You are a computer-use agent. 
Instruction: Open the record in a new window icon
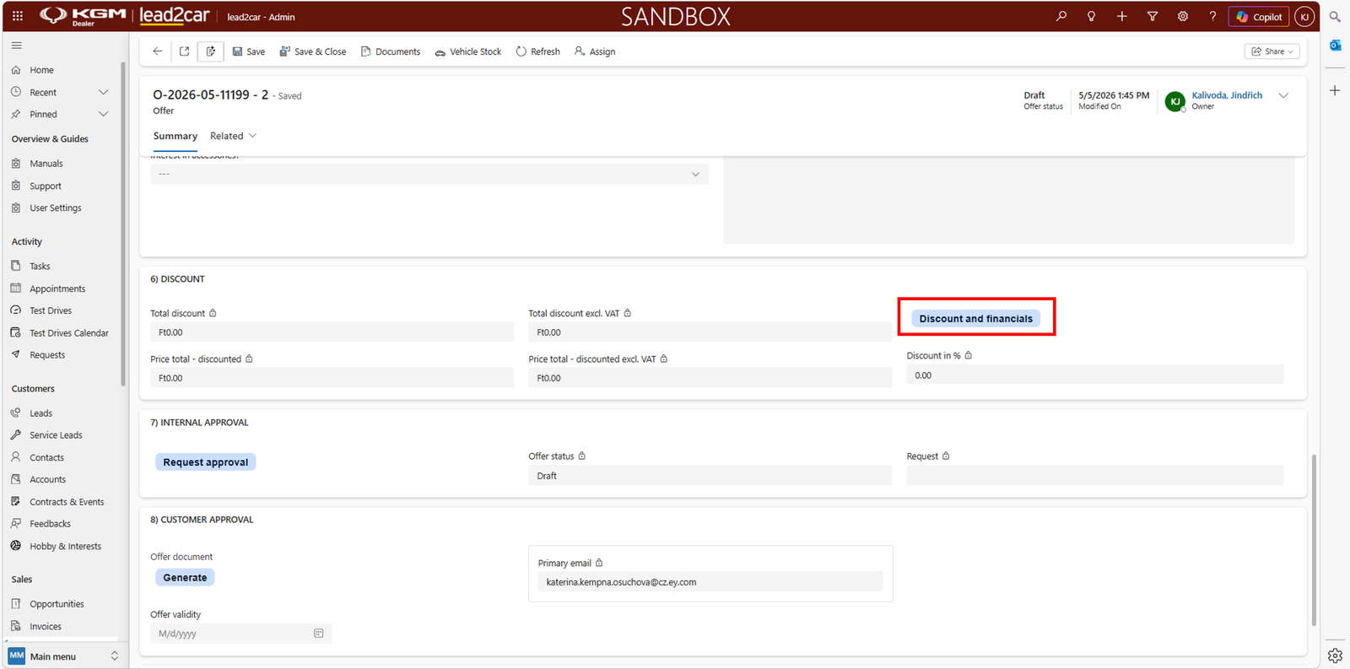pos(185,51)
